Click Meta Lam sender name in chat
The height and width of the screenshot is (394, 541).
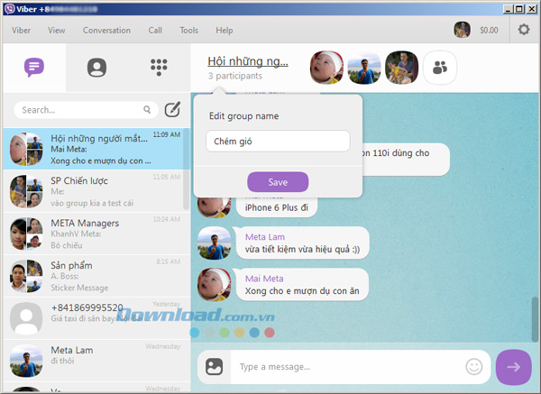[264, 237]
